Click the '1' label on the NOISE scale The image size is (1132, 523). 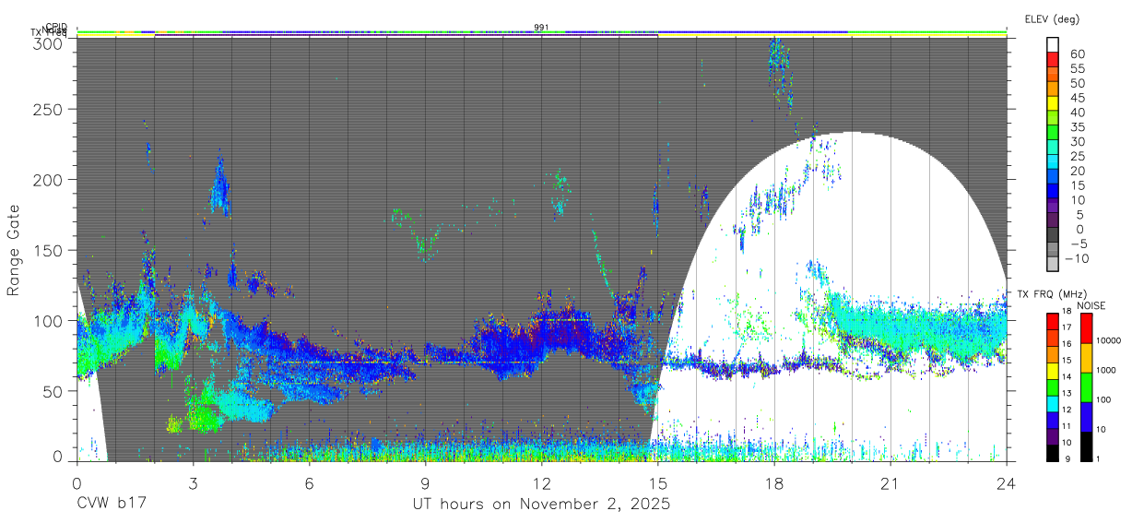coord(1099,458)
